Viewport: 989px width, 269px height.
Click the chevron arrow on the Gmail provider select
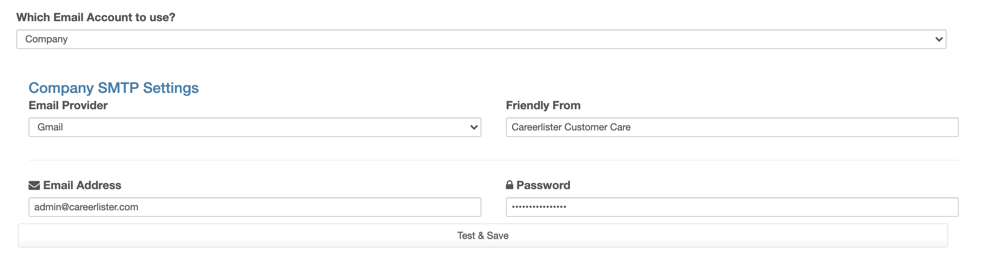[474, 128]
